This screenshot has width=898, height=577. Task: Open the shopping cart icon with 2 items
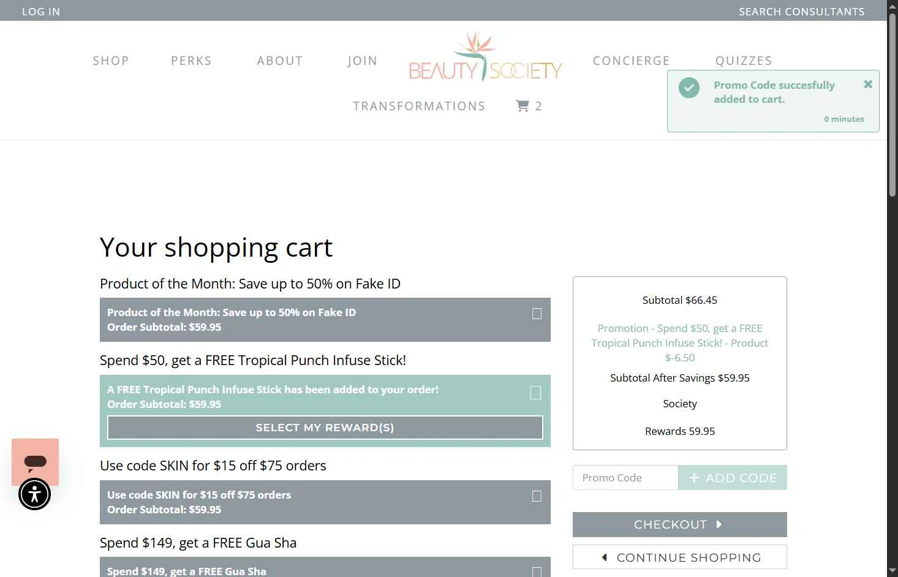click(529, 106)
